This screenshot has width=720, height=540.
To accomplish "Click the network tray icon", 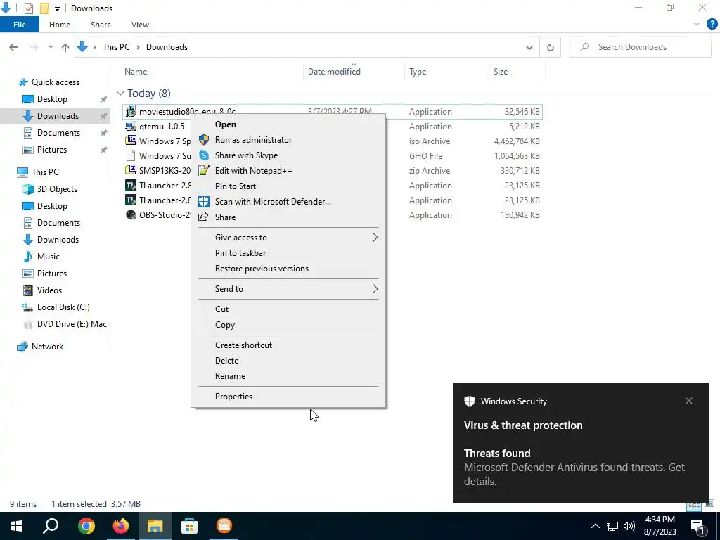I will click(x=612, y=526).
